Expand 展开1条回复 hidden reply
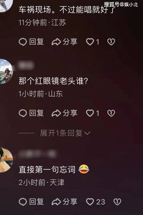143x215 pixels. [x=61, y=133]
